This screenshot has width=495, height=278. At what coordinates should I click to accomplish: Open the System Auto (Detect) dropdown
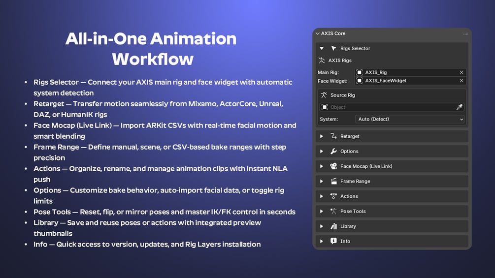tap(410, 119)
